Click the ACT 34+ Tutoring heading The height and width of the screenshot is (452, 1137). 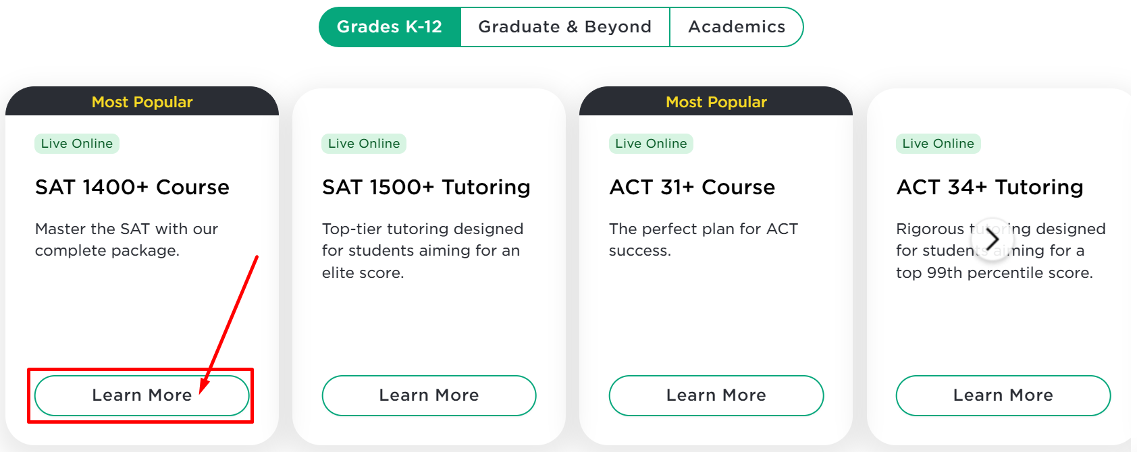pyautogui.click(x=990, y=187)
